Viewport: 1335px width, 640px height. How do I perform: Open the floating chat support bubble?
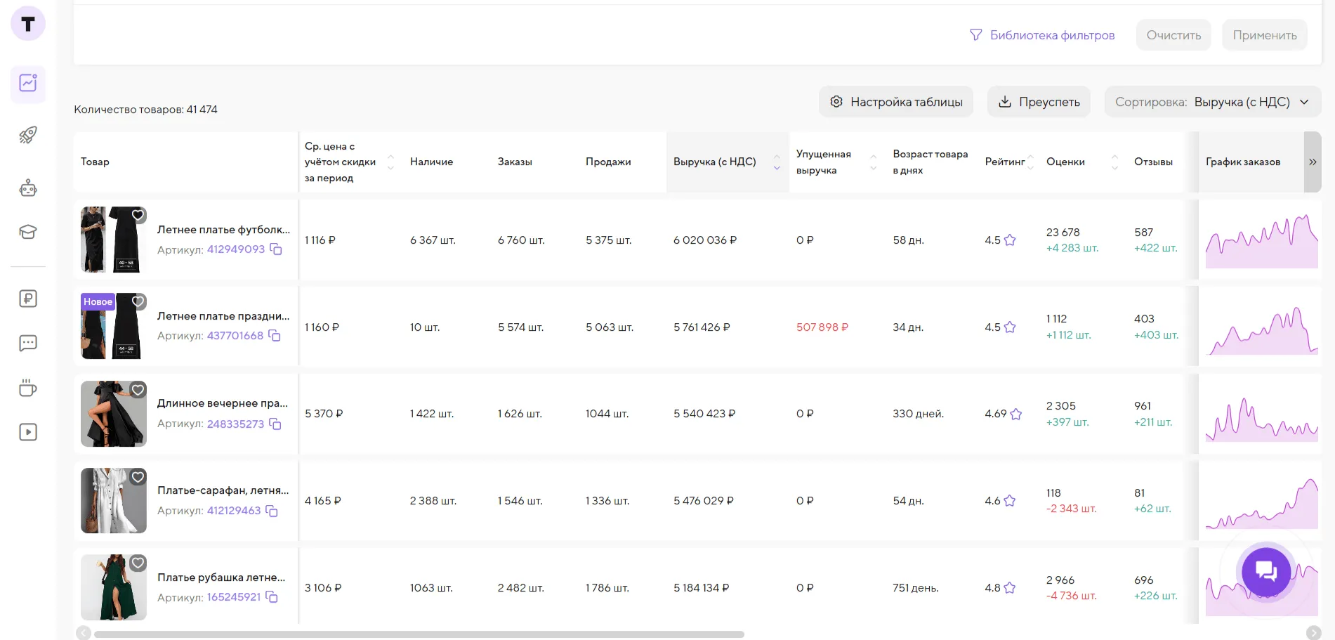pyautogui.click(x=1265, y=571)
